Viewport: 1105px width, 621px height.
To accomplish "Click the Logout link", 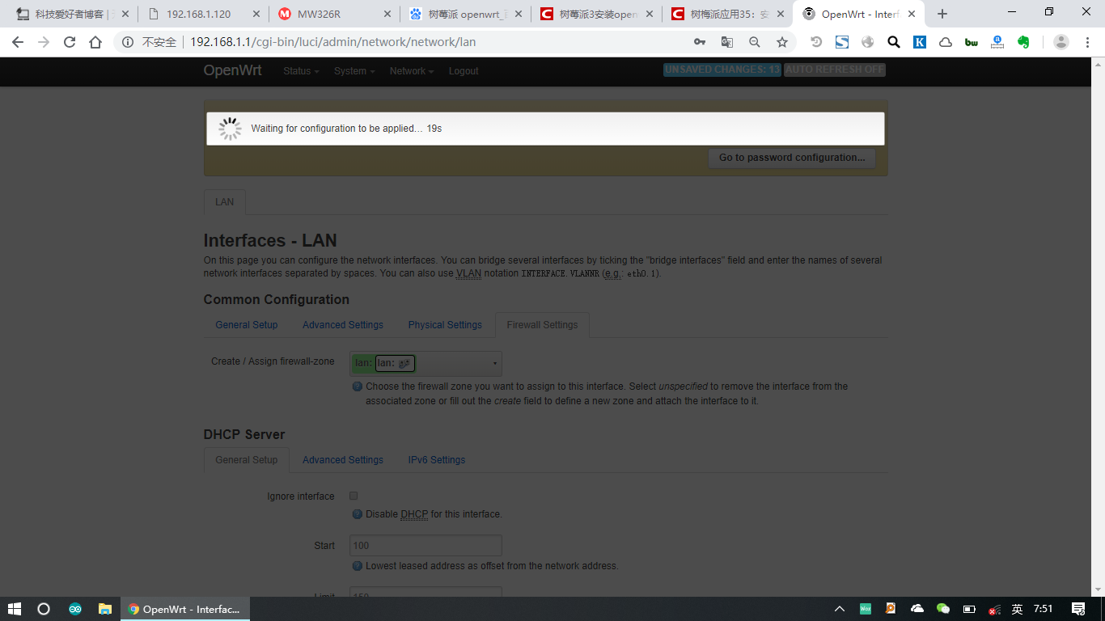I will pos(464,71).
